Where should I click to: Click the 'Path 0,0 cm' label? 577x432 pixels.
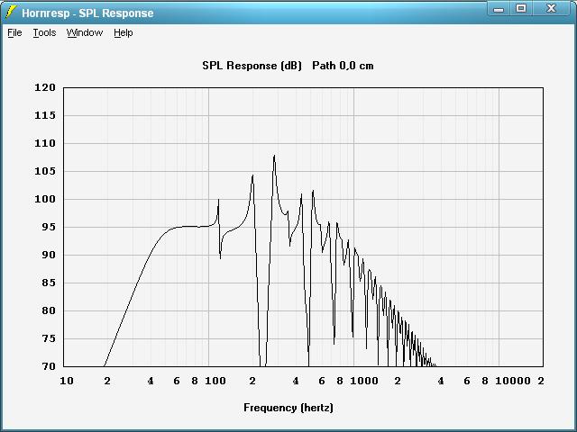[343, 66]
